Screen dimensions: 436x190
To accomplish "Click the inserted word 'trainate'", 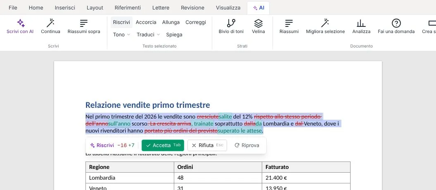I will (204, 123).
